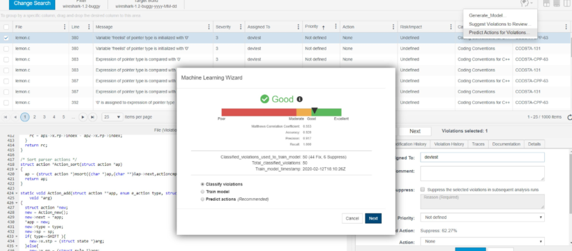Open Assigned To column options menu
Screen dimensions: 572x251
pyautogui.click(x=298, y=26)
